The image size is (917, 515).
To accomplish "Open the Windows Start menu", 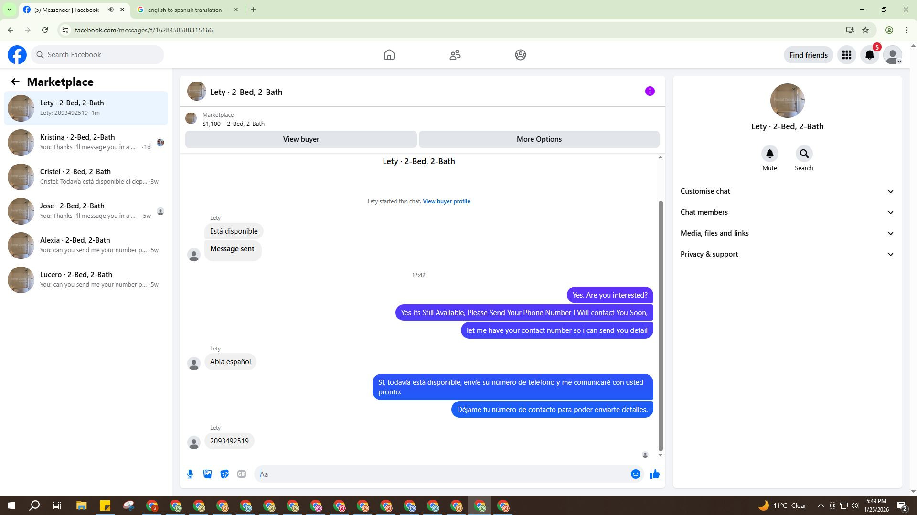I will click(11, 505).
